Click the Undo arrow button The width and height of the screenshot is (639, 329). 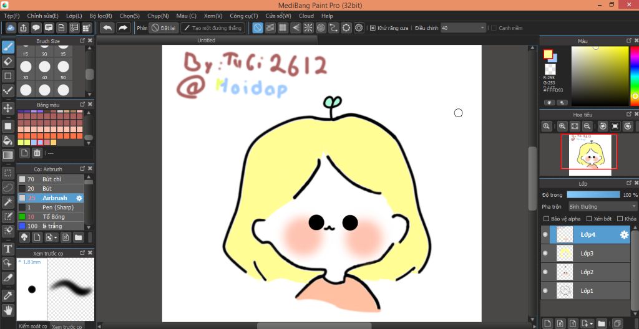point(107,28)
